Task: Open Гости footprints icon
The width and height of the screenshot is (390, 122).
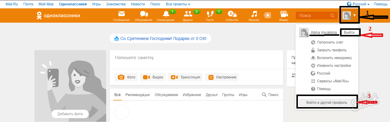Action: [210, 14]
